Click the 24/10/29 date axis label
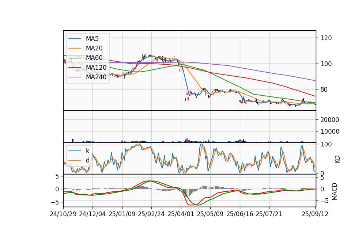 point(63,214)
